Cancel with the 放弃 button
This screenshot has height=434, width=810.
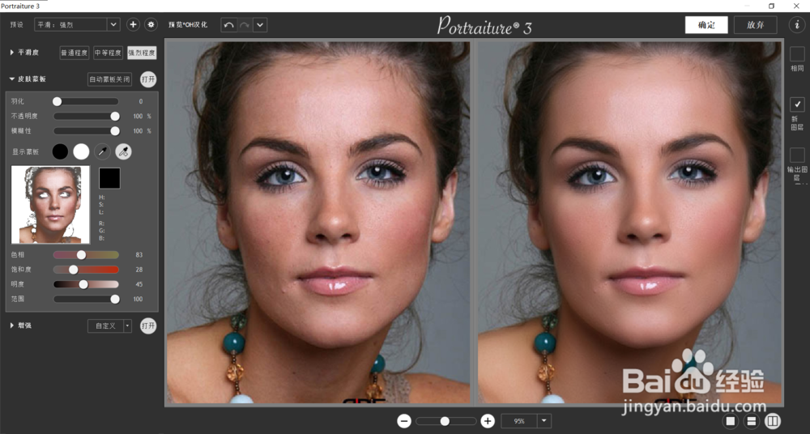pyautogui.click(x=755, y=25)
